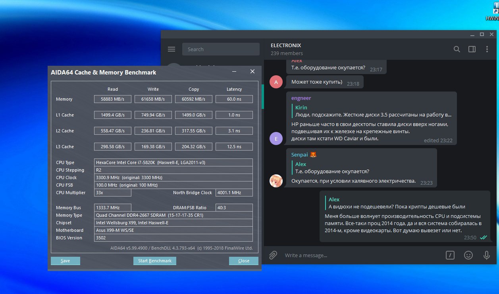Click the CPU Type value field

click(x=173, y=162)
